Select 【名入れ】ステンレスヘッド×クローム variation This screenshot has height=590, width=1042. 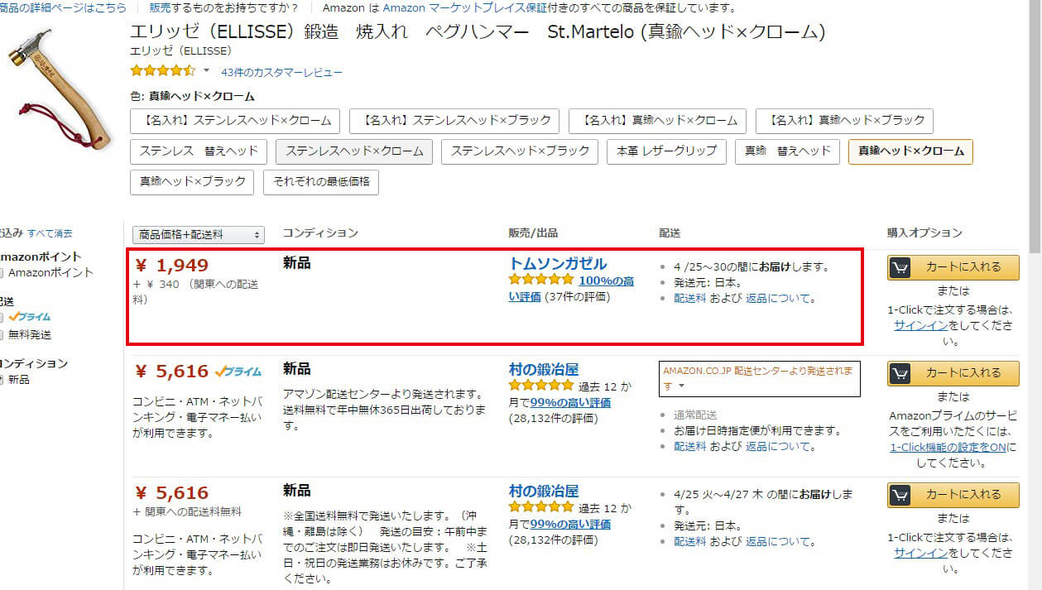235,121
